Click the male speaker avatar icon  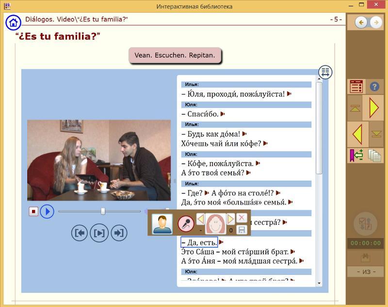(162, 224)
